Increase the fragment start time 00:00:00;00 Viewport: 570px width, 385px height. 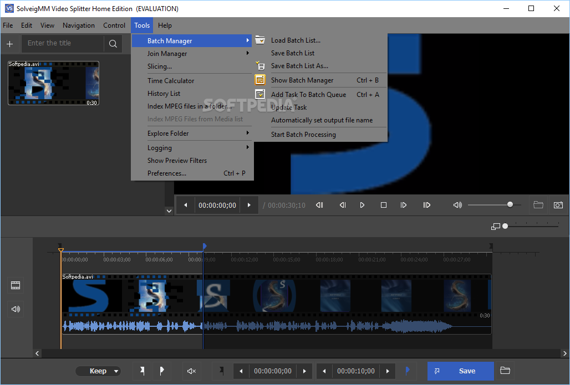click(304, 371)
